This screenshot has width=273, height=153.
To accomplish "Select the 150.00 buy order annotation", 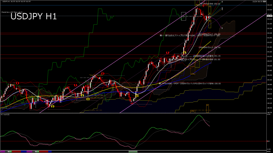I will click(190, 83).
